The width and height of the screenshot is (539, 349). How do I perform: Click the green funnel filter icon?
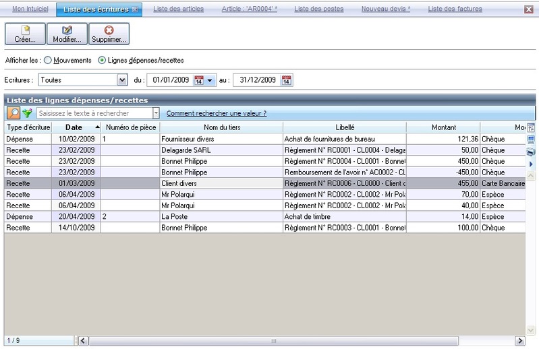[x=27, y=113]
